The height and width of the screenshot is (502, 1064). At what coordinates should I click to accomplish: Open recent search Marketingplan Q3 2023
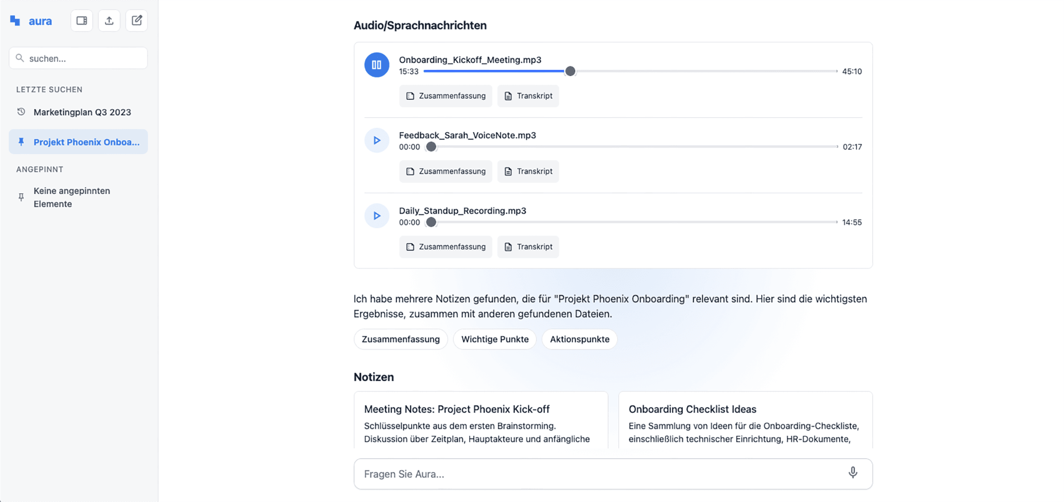(x=82, y=112)
